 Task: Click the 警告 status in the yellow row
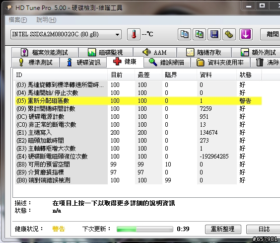(245, 101)
